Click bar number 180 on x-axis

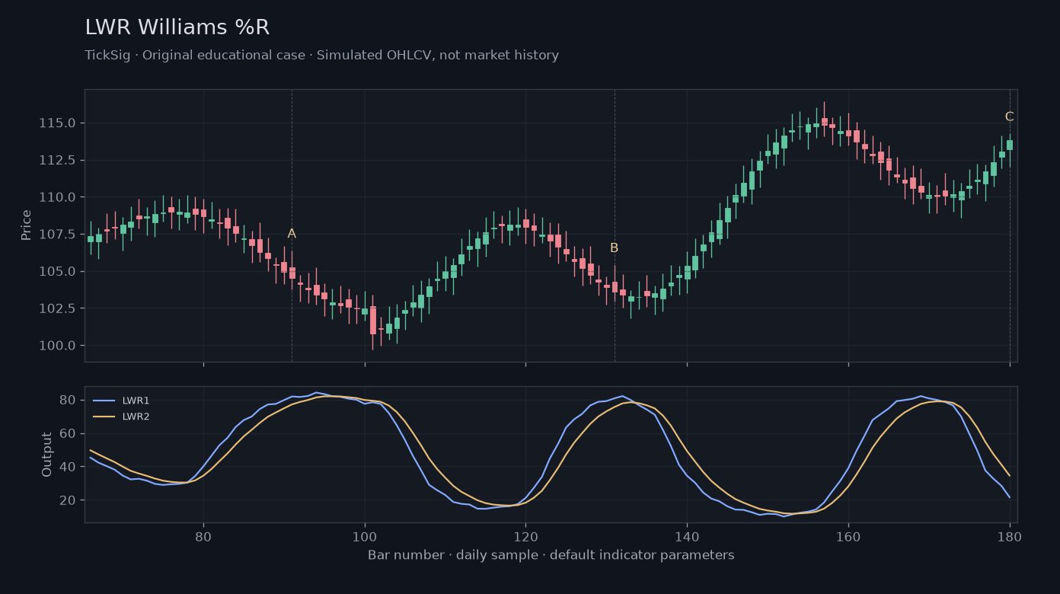pos(1009,535)
